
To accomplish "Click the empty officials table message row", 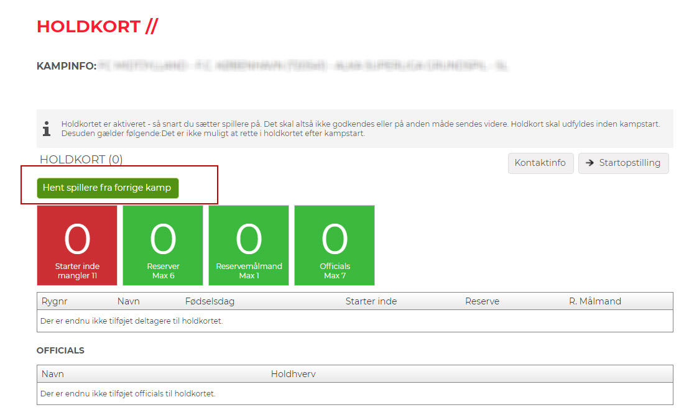I will coord(128,394).
